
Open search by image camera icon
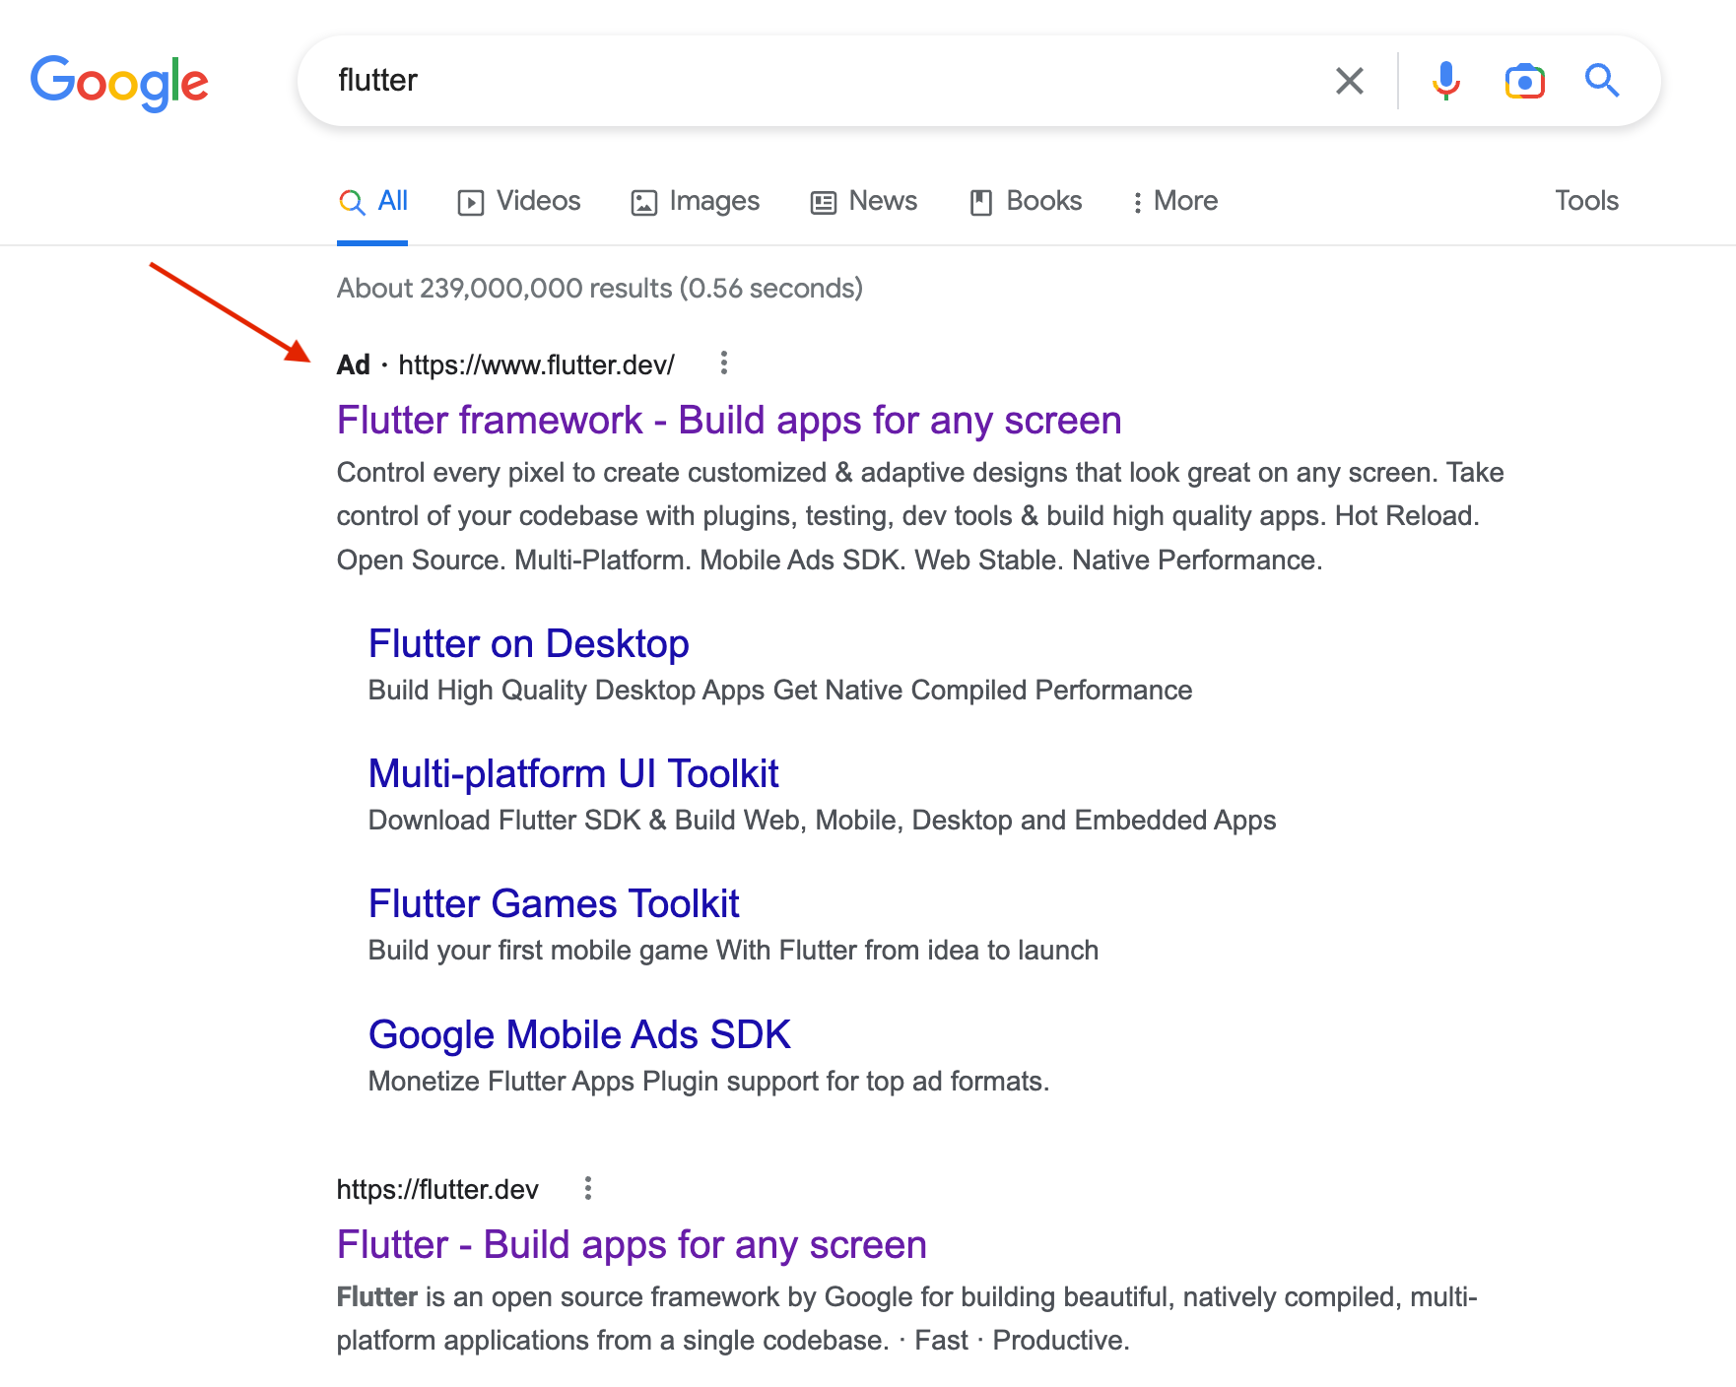tap(1524, 81)
